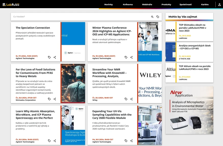Open the Microplastics New Application banner

(x=189, y=110)
